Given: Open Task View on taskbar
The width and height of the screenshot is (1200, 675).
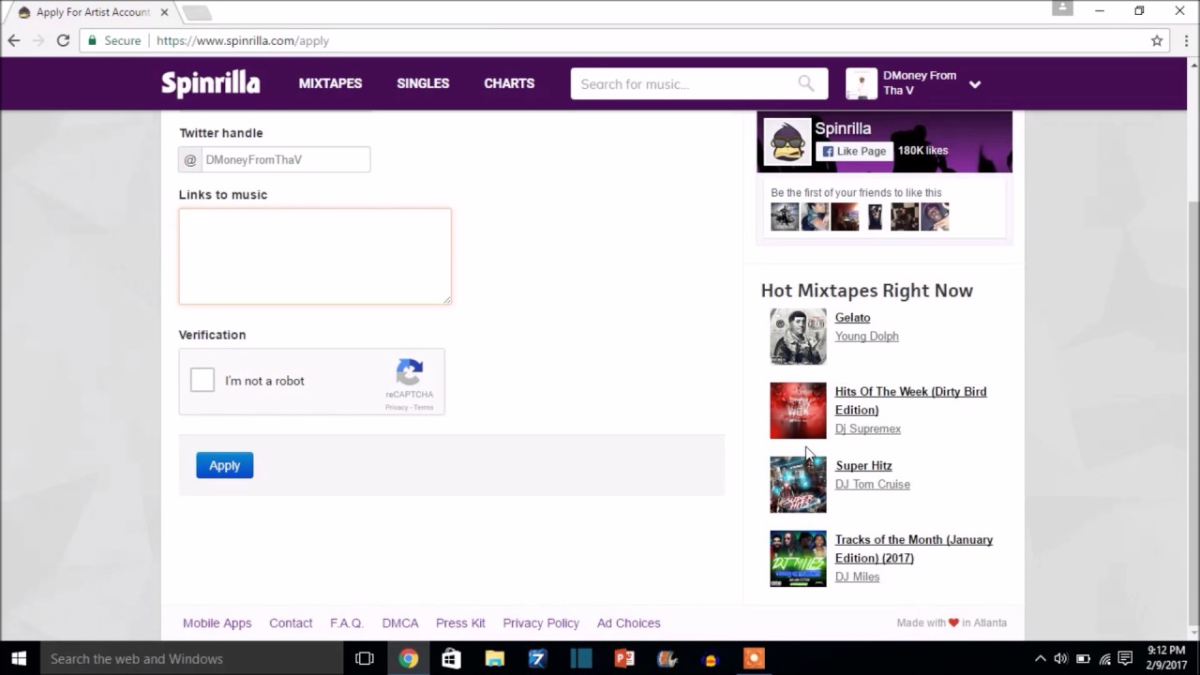Looking at the screenshot, I should (x=365, y=659).
